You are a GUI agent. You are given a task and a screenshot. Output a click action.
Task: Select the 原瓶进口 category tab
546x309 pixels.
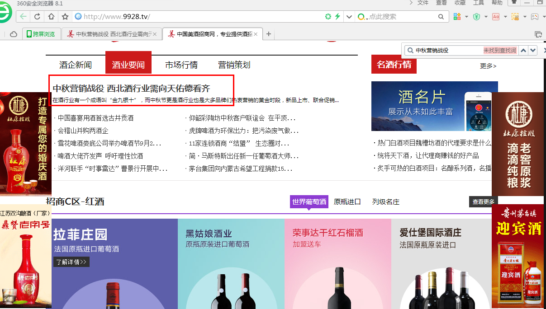(347, 202)
